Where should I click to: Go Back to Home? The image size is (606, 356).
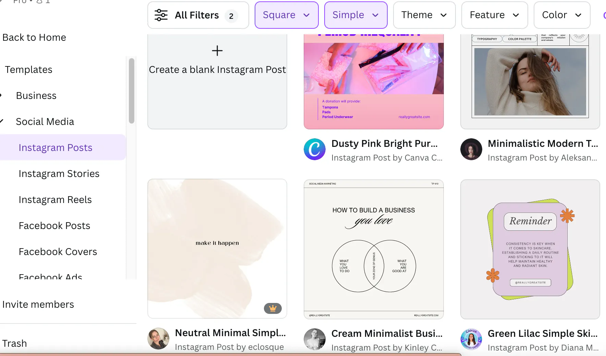[x=34, y=37]
